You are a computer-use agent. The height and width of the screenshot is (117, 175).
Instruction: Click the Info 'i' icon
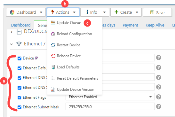tap(87, 12)
